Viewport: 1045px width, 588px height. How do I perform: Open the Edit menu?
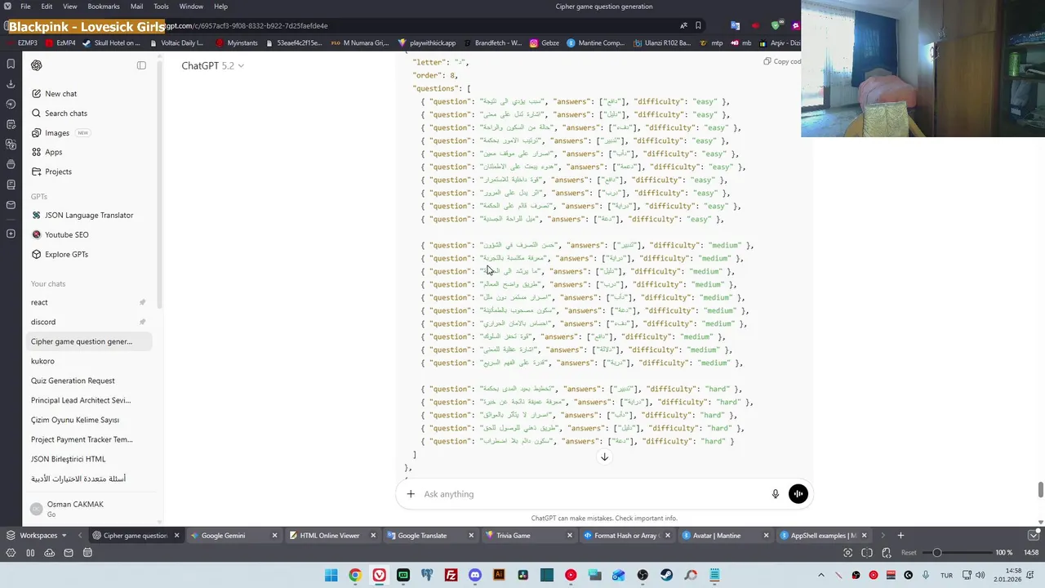47,7
